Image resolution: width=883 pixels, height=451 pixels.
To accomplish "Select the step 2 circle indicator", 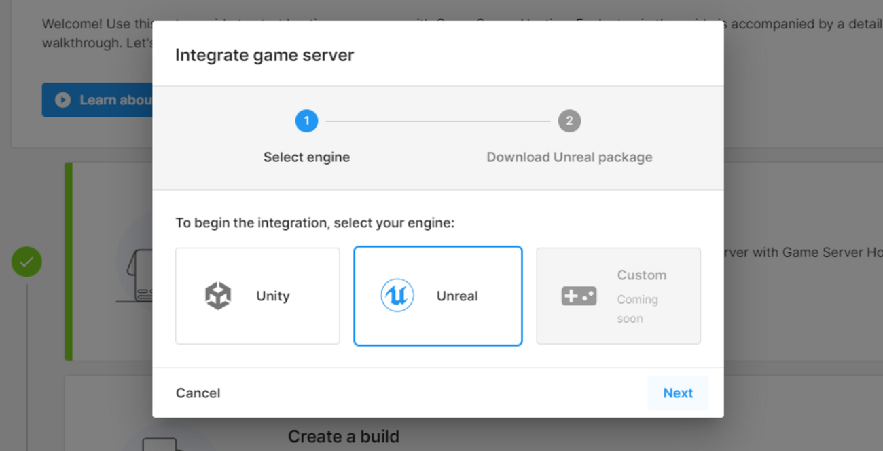I will [x=569, y=121].
